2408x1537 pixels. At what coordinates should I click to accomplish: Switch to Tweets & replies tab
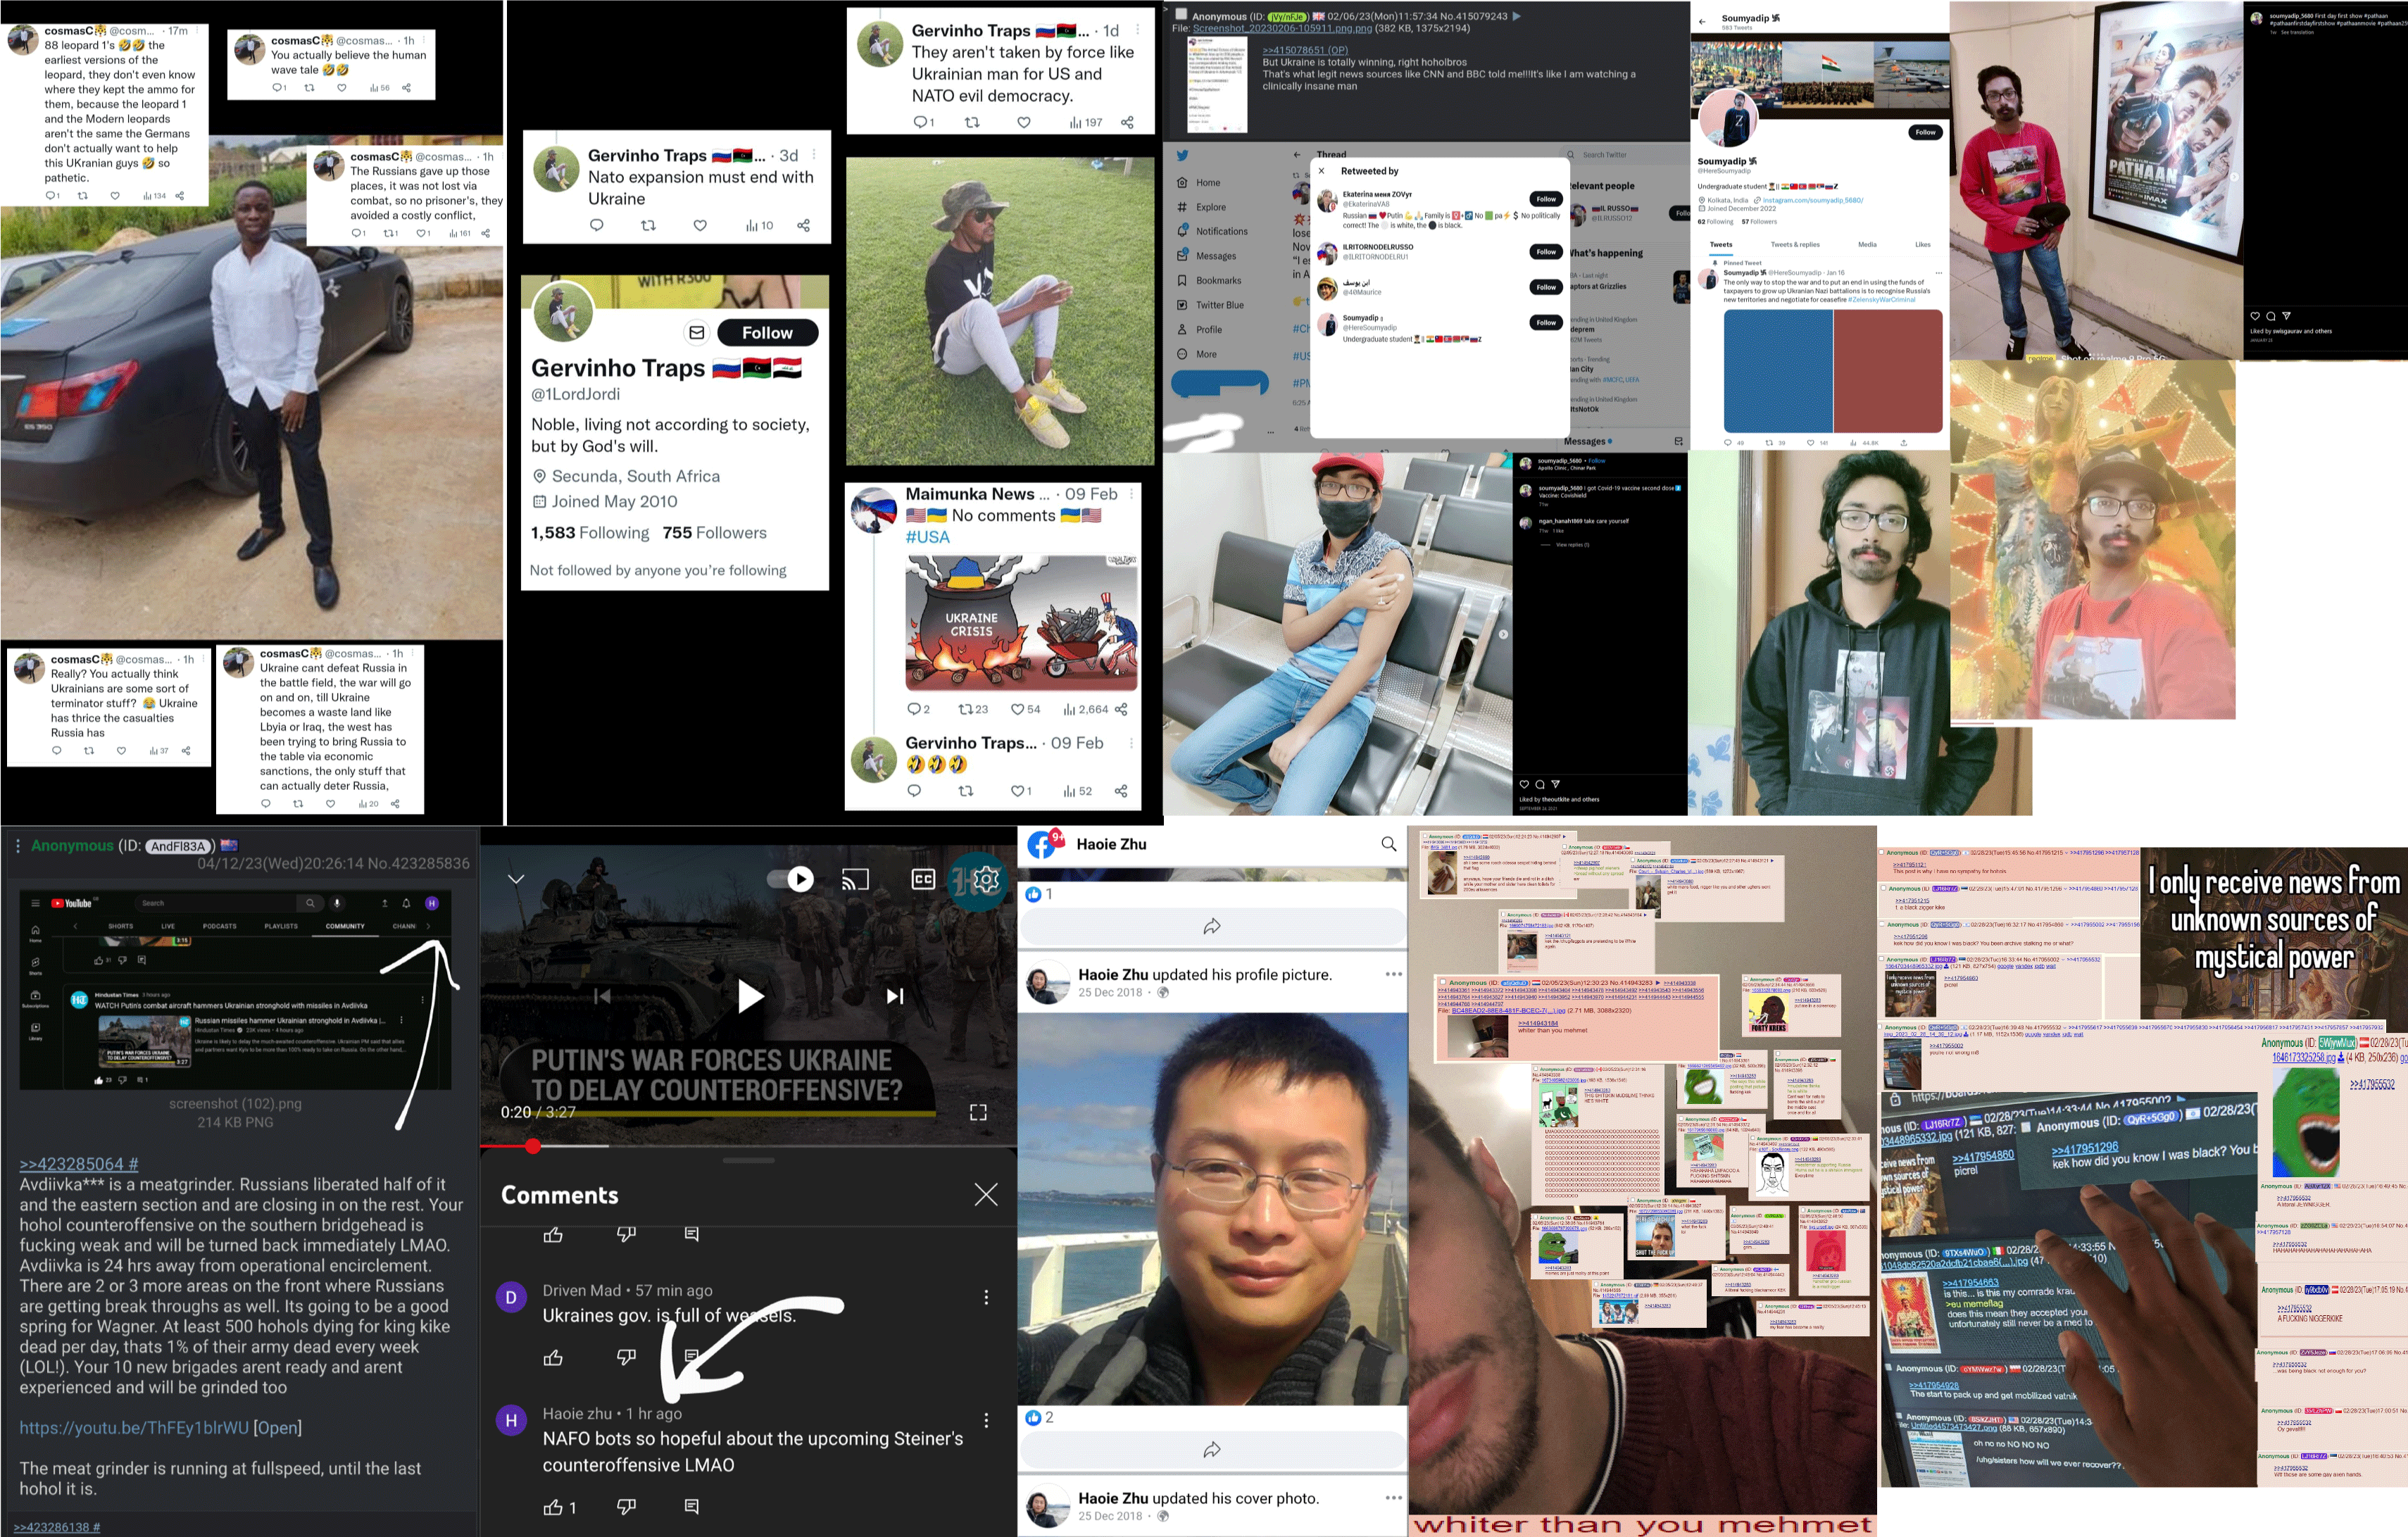click(1795, 245)
